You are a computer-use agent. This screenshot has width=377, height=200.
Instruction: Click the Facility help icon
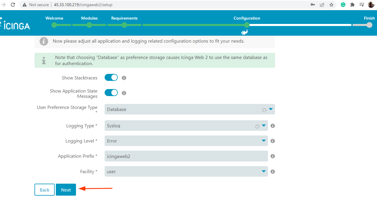coord(273,172)
